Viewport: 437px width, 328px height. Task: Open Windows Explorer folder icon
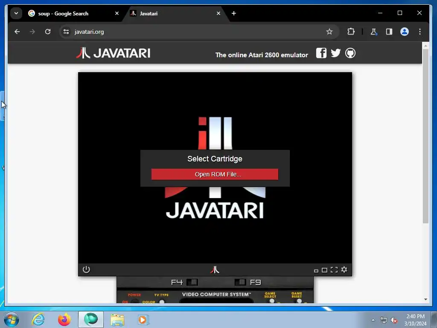pyautogui.click(x=117, y=319)
